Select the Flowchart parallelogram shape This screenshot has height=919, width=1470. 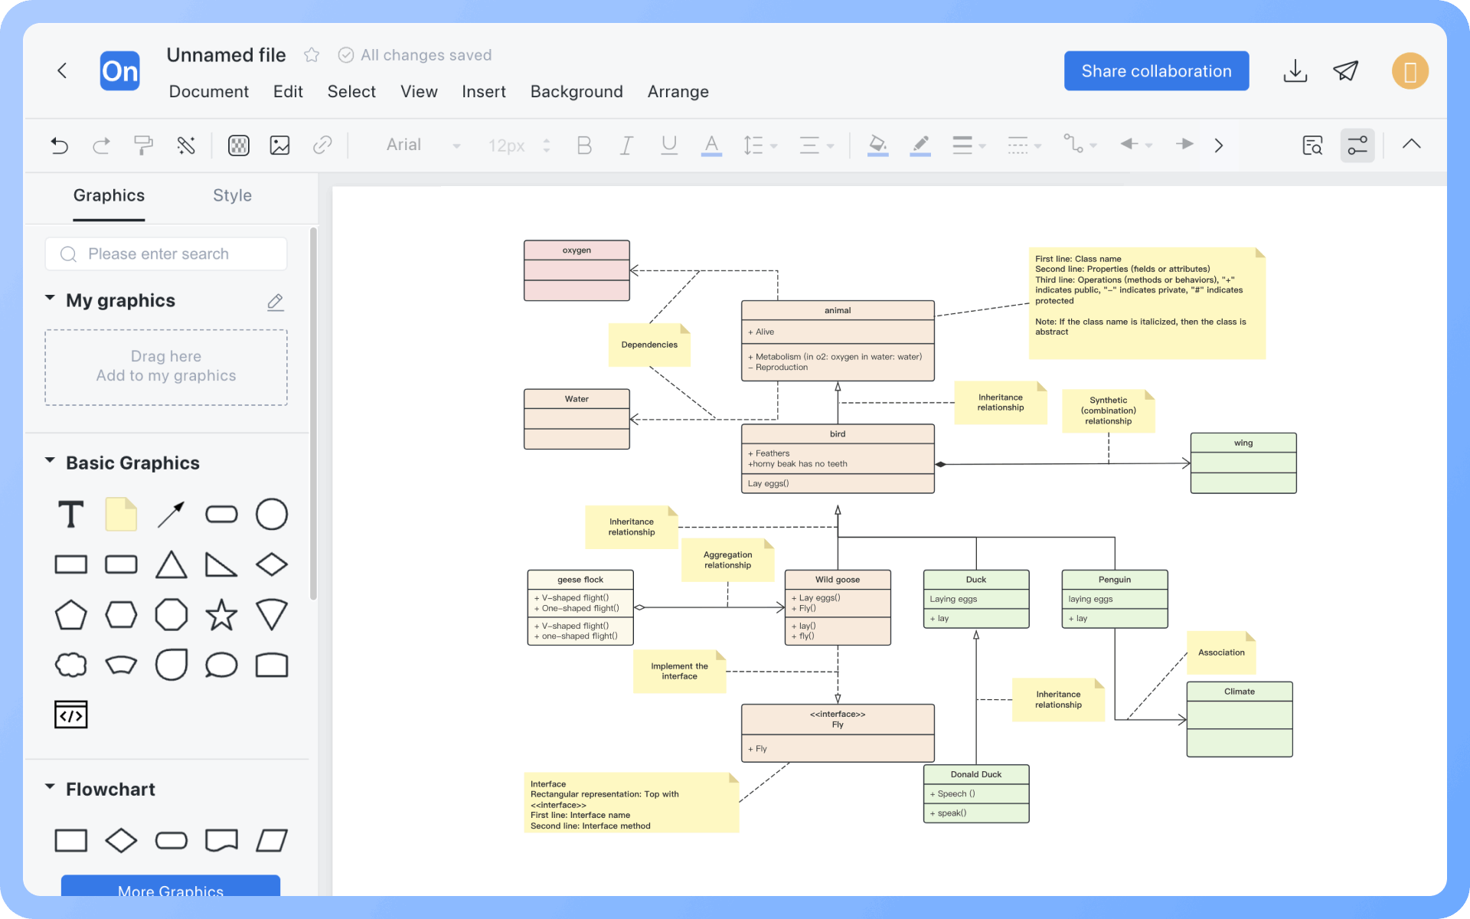tap(272, 841)
